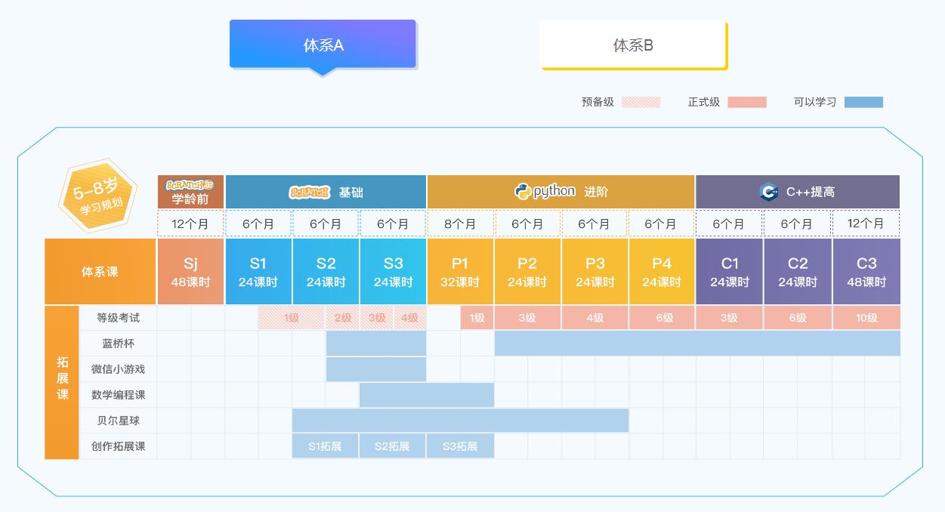Image resolution: width=945 pixels, height=512 pixels.
Task: Toggle the 可以学习 legend marker
Action: [863, 102]
